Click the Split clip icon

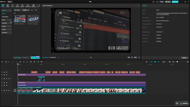(20, 62)
